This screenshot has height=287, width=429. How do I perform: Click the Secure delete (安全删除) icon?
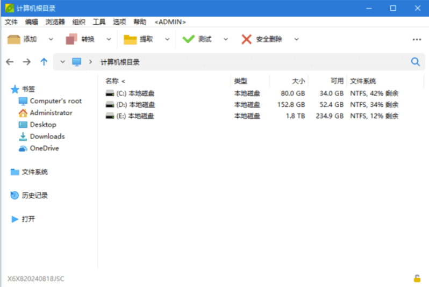click(246, 39)
